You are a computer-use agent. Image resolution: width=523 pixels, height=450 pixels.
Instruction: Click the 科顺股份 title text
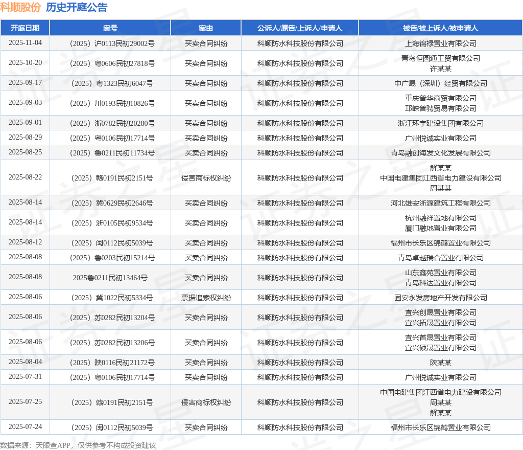[x=20, y=7]
